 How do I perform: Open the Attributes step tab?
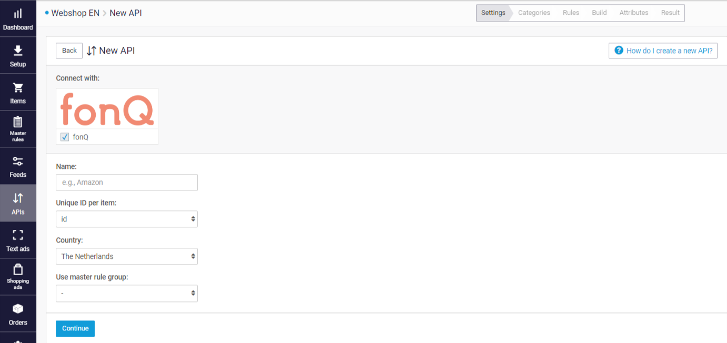coord(633,13)
